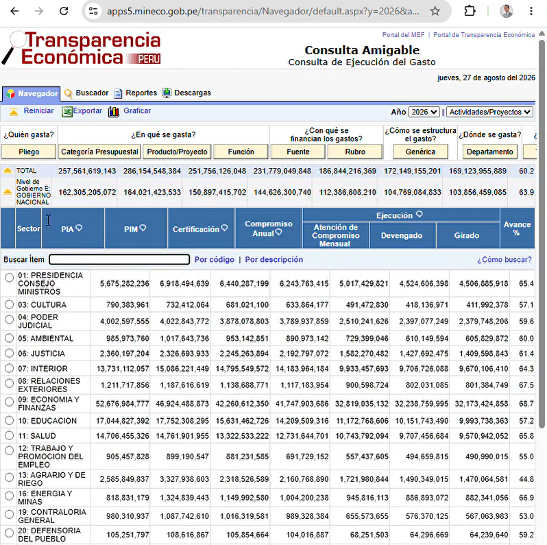Click the Transparencia Económica Peru logo
The width and height of the screenshot is (547, 545).
(82, 48)
